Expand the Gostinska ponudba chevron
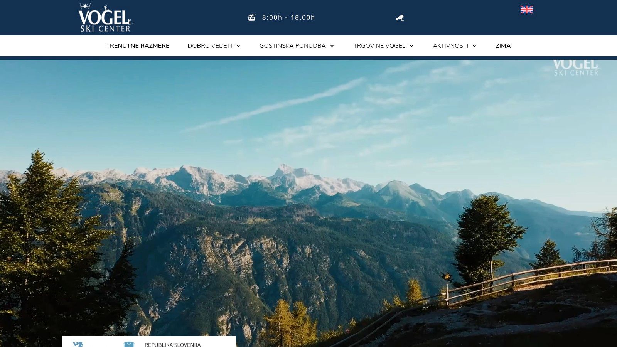Screen dimensions: 617x347 (332, 46)
